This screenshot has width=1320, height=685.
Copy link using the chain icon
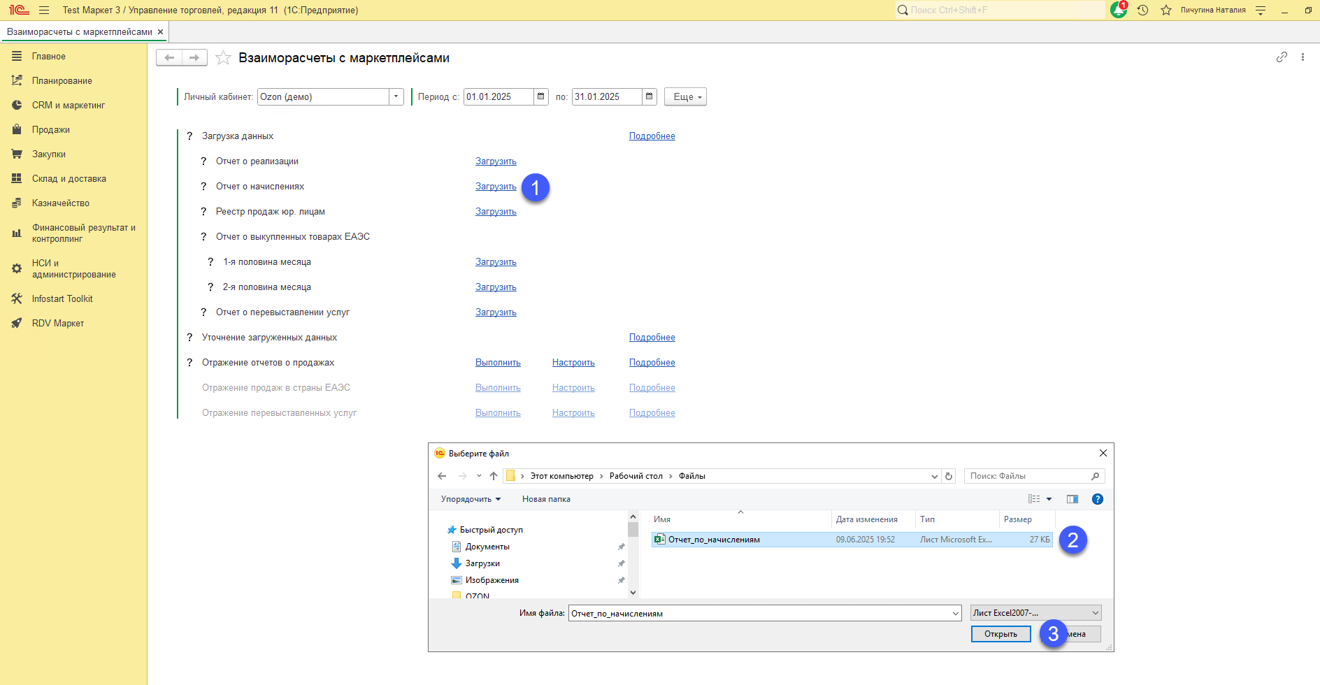tap(1281, 57)
